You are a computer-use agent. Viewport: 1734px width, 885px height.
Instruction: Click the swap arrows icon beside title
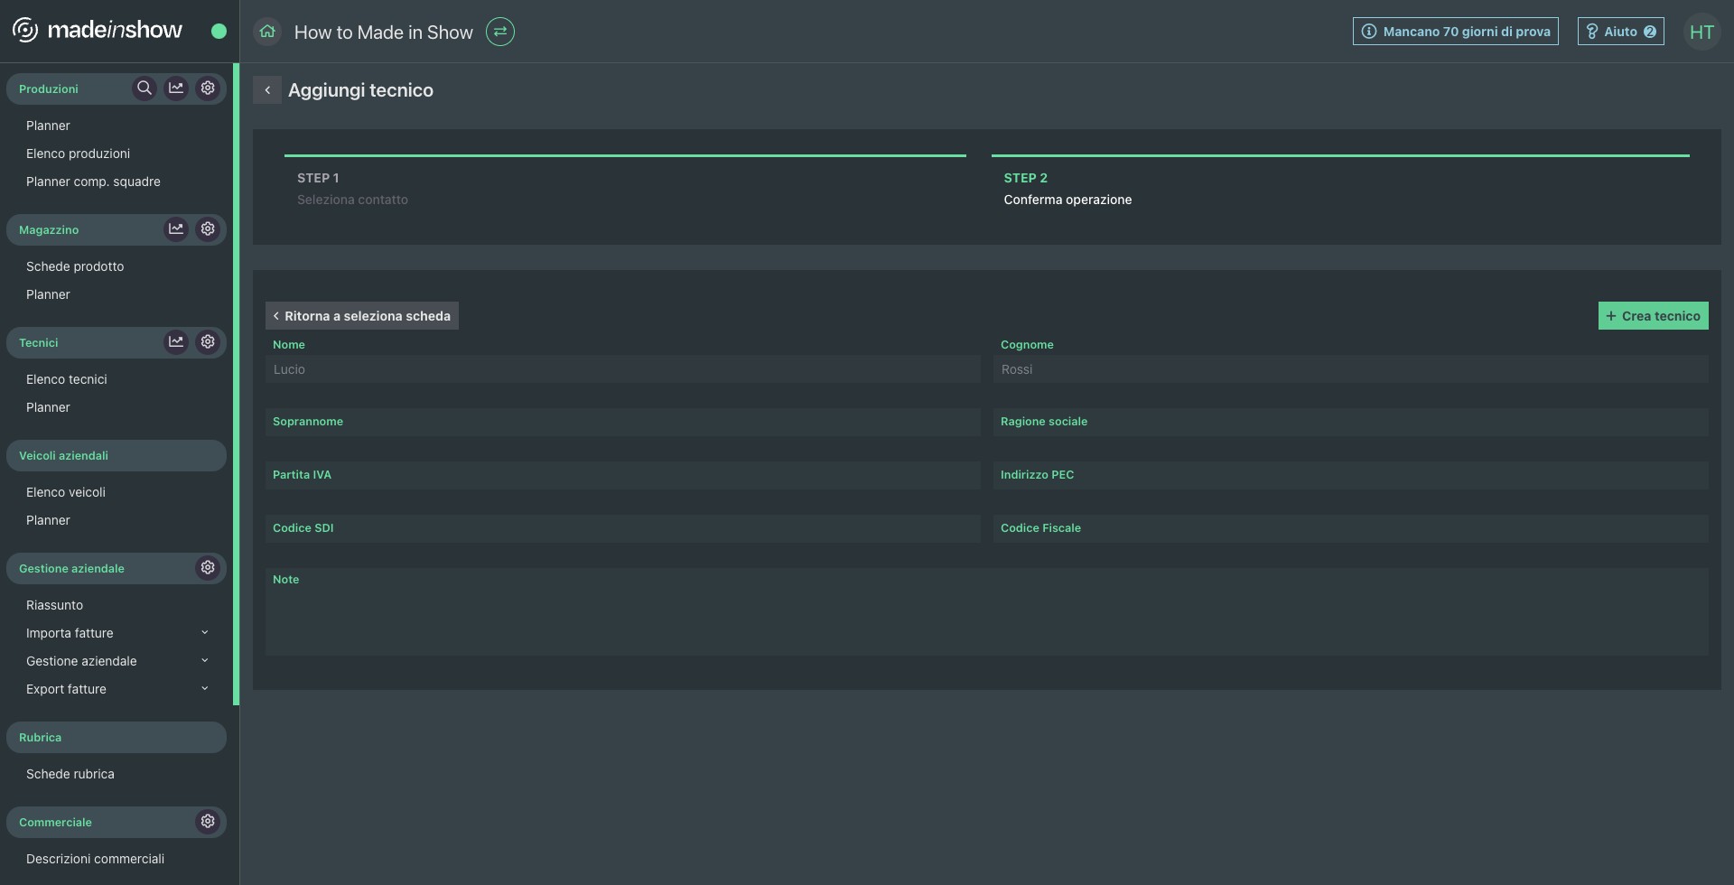499,32
